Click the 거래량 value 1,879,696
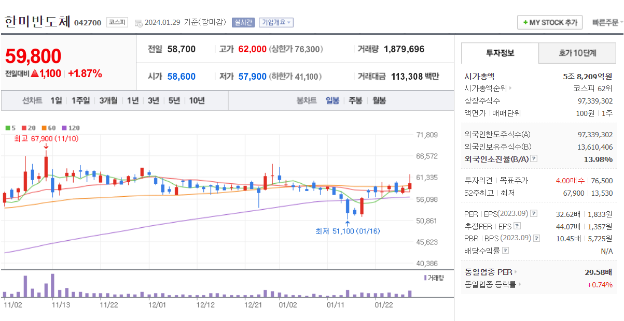 [404, 49]
